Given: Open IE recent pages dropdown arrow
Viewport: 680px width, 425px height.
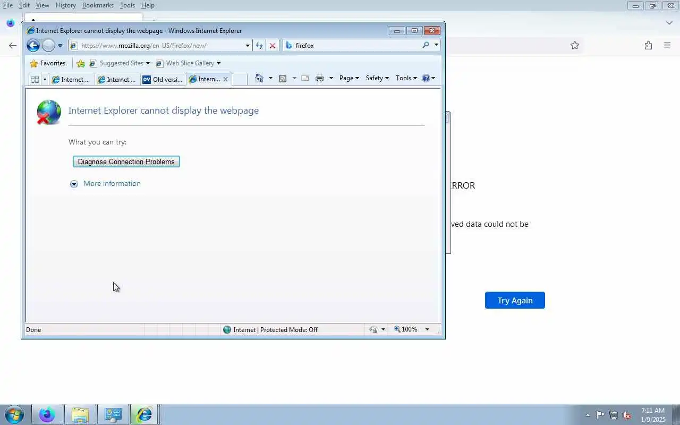Looking at the screenshot, I should [x=60, y=46].
